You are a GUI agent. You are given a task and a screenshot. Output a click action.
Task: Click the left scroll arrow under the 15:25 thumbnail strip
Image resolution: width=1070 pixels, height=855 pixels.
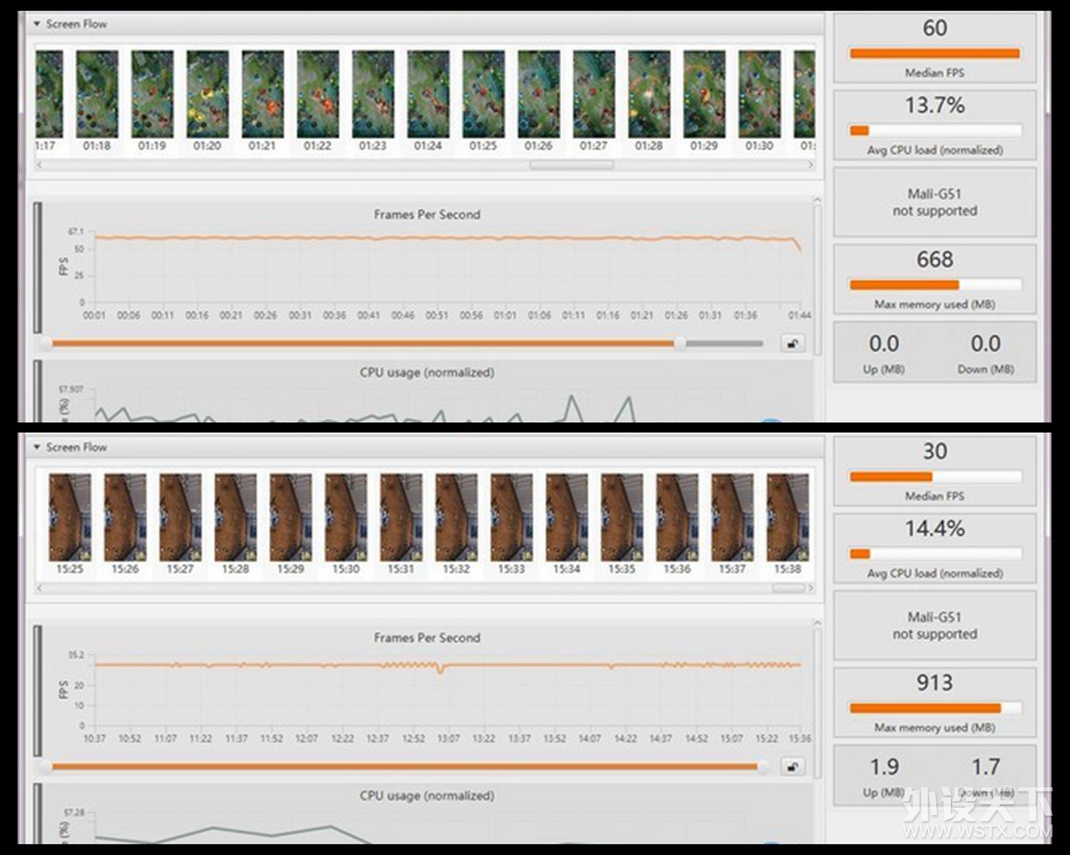pos(39,589)
